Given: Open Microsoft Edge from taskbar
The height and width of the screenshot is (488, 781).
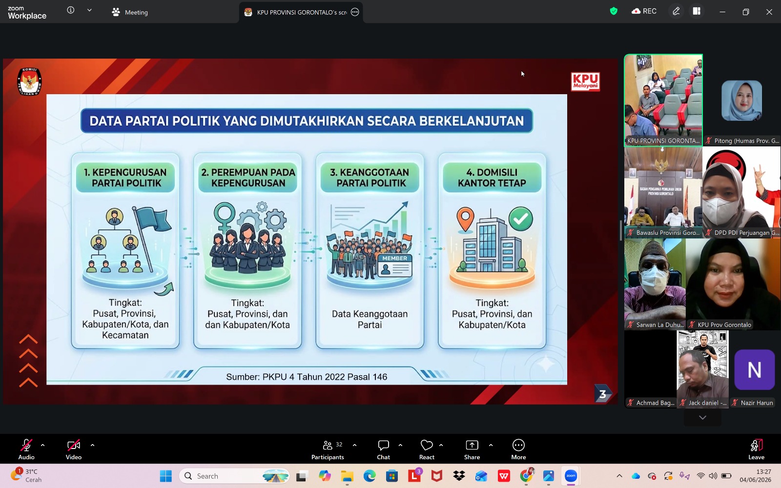Looking at the screenshot, I should (x=370, y=476).
